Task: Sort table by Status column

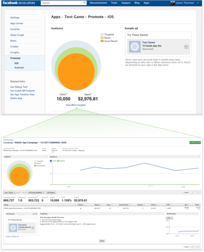Action: tap(81, 205)
